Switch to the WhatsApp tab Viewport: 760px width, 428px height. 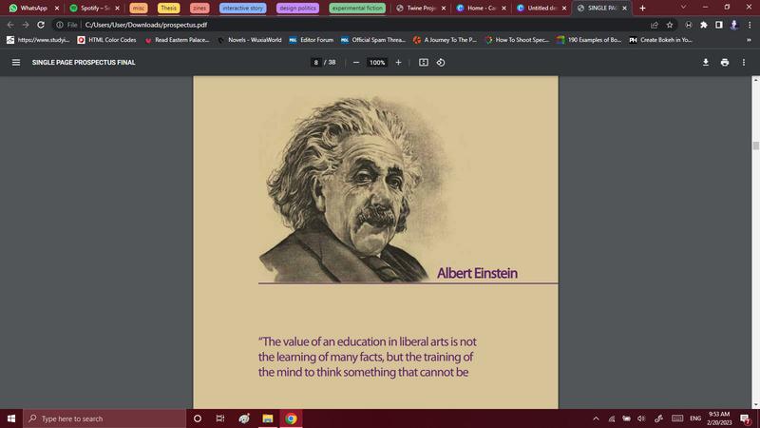(33, 8)
